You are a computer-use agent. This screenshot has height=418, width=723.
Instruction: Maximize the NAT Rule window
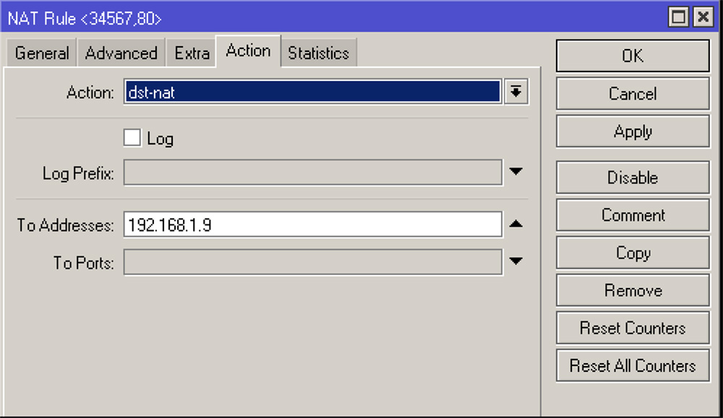coord(679,17)
